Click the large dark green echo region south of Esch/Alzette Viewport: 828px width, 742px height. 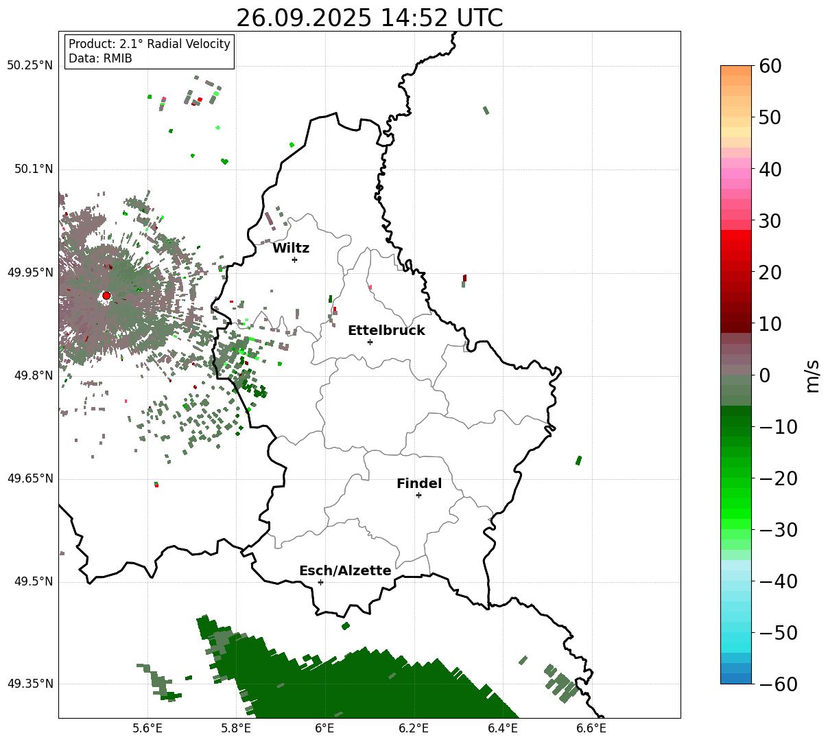pyautogui.click(x=364, y=683)
